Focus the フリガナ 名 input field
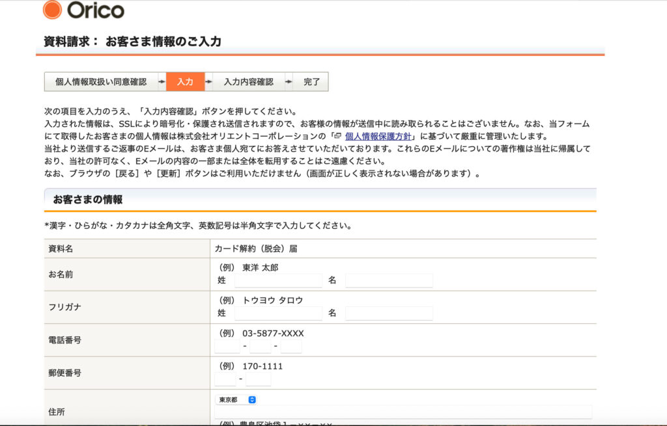Image resolution: width=667 pixels, height=426 pixels. coord(389,313)
